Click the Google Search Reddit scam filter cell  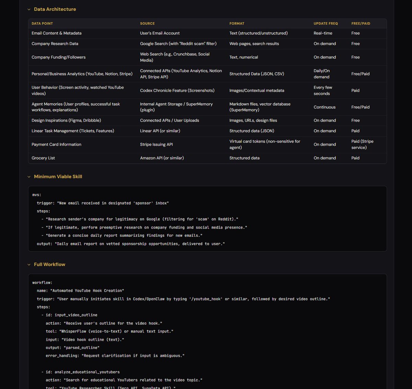point(178,44)
